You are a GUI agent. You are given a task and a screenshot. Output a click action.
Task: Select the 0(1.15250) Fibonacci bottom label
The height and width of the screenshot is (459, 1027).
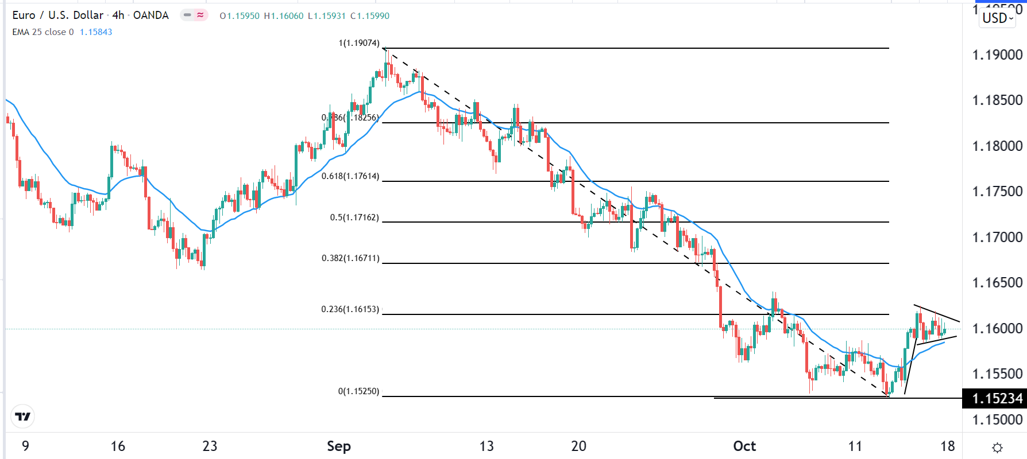[358, 391]
